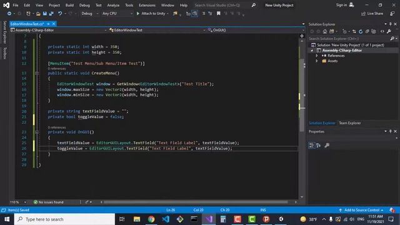Image resolution: width=400 pixels, height=225 pixels.
Task: Click No issues found indicator
Action: pyautogui.click(x=49, y=202)
